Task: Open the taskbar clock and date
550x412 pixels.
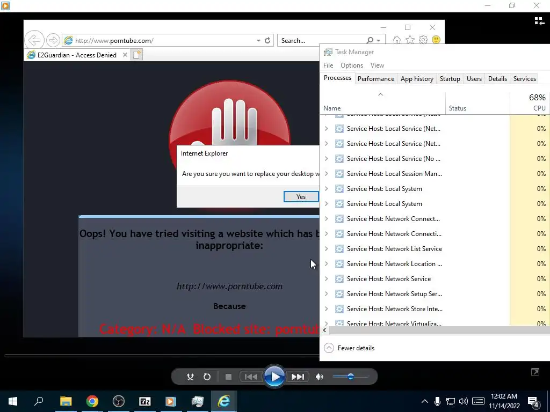Action: point(504,401)
